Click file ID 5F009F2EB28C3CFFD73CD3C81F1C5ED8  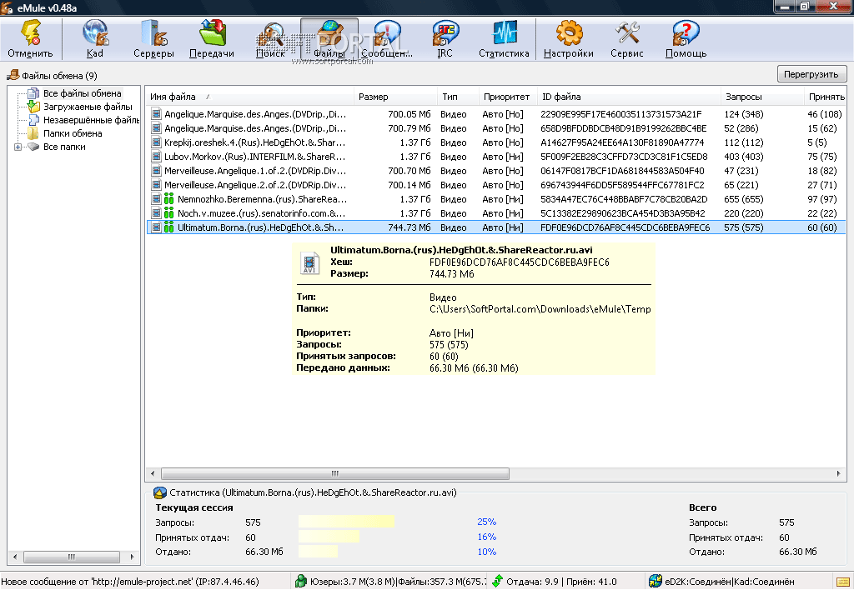click(624, 157)
